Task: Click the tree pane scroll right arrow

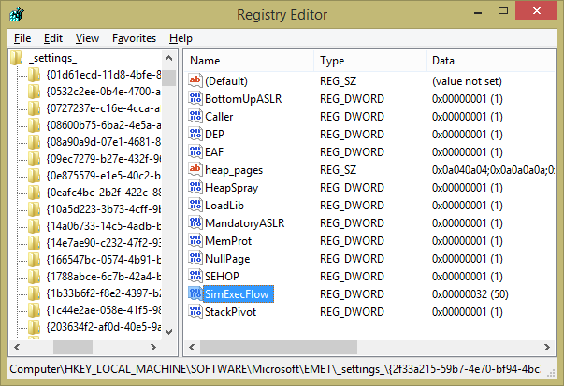Action: [x=153, y=348]
